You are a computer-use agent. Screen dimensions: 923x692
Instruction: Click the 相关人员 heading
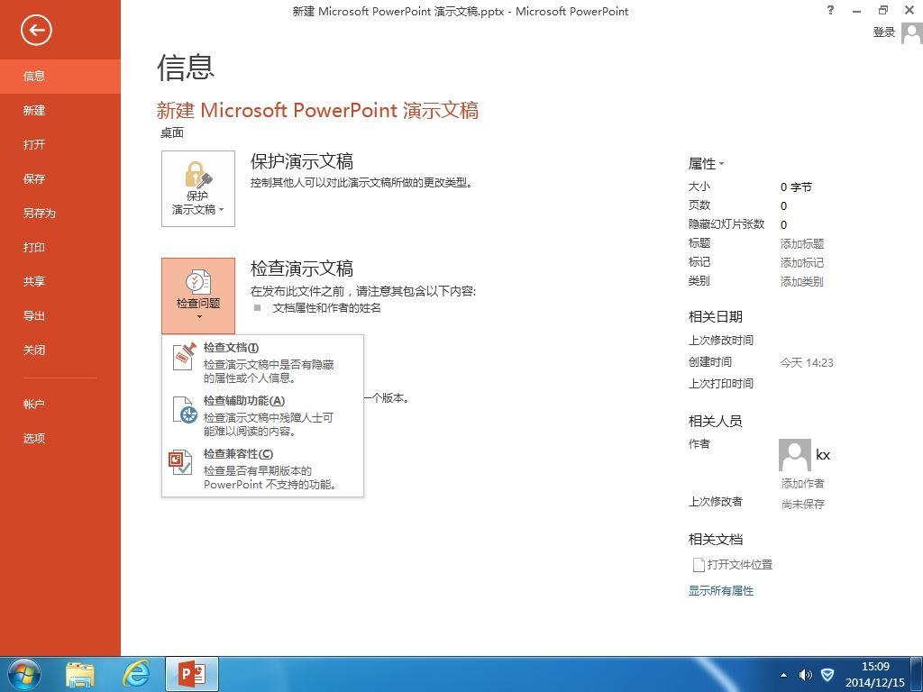point(715,421)
